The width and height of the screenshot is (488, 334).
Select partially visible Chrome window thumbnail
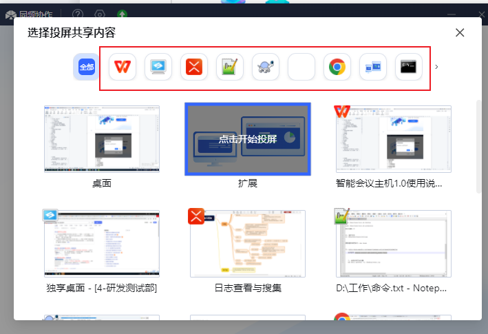pyautogui.click(x=394, y=317)
